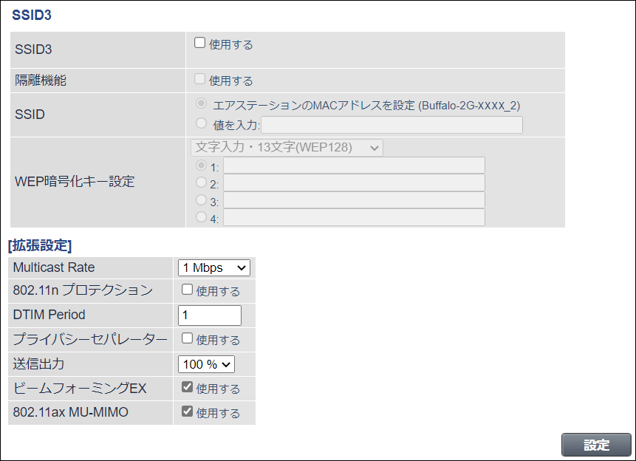Viewport: 636px width, 461px height.
Task: Click WEP key 4 input field
Action: tap(354, 217)
